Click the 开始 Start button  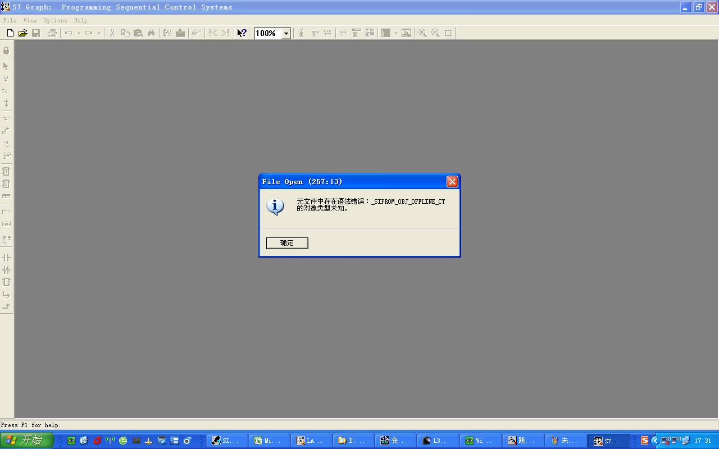(26, 441)
